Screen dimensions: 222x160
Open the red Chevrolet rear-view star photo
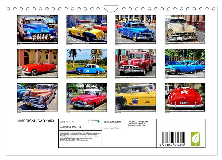point(185,97)
